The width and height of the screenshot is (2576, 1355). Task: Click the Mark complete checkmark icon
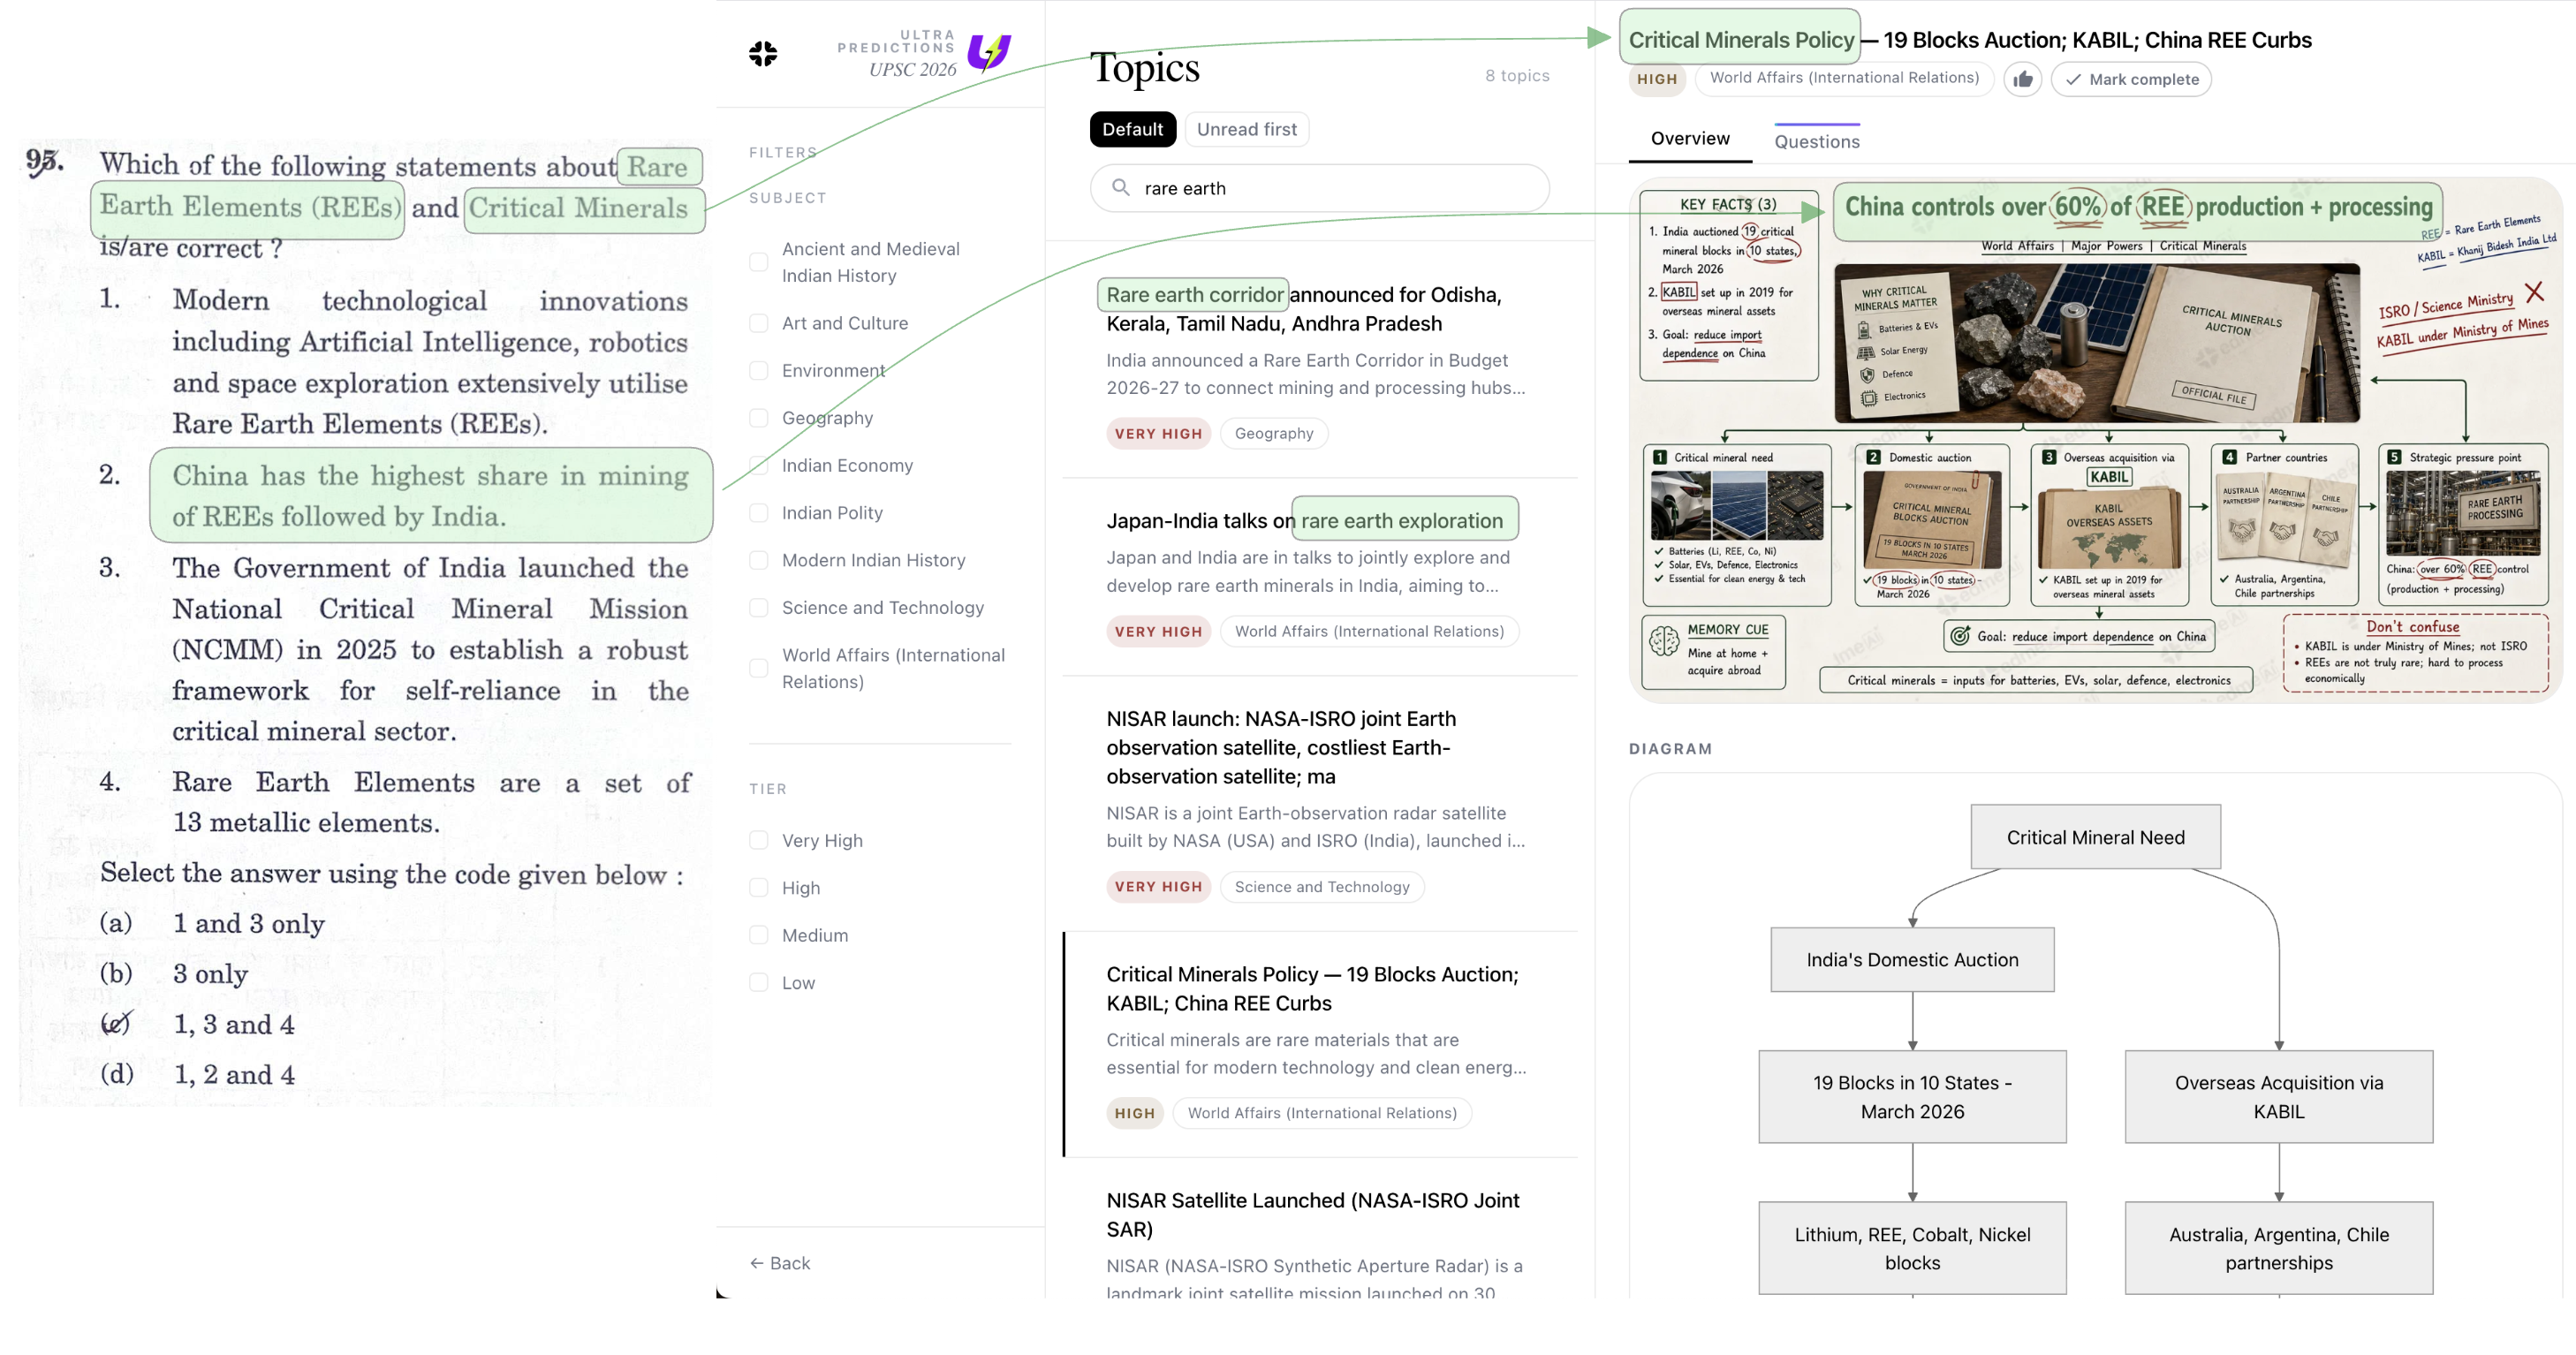click(x=2073, y=79)
